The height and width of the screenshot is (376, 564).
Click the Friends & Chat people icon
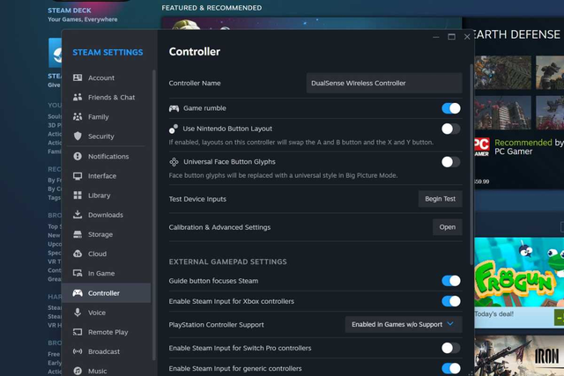[x=78, y=97]
